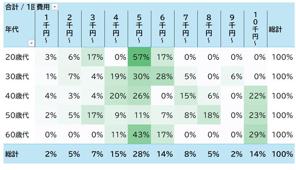Select the 23% cell in the 50歳代 row
Screen dimensions: 296x170
pos(255,115)
